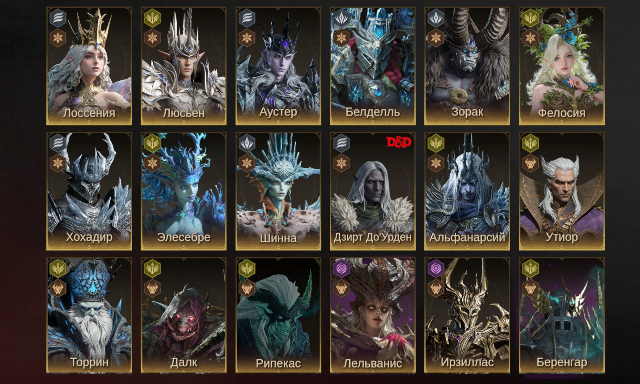Open the Беренгар hero card
640x384 pixels.
coord(562,315)
